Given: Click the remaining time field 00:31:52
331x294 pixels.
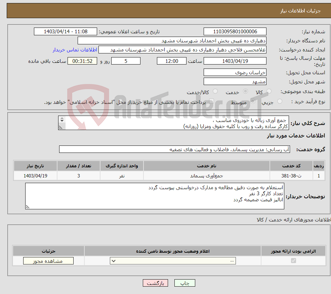Looking at the screenshot, I should (82, 61).
